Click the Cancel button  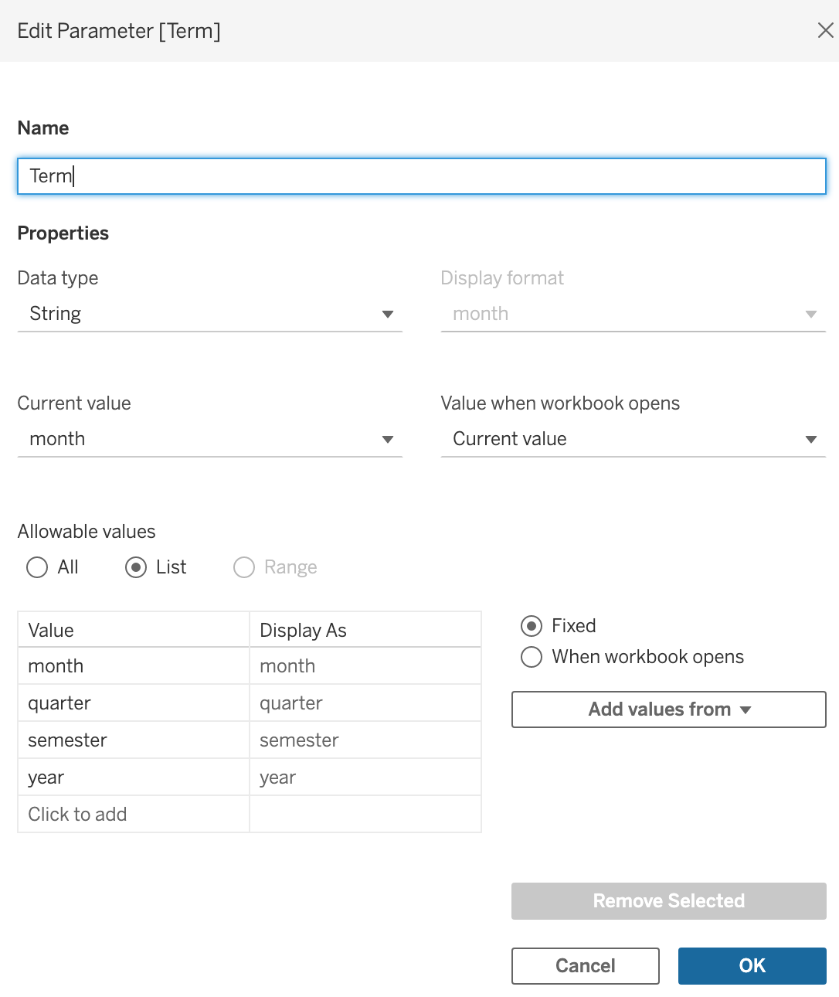[586, 966]
